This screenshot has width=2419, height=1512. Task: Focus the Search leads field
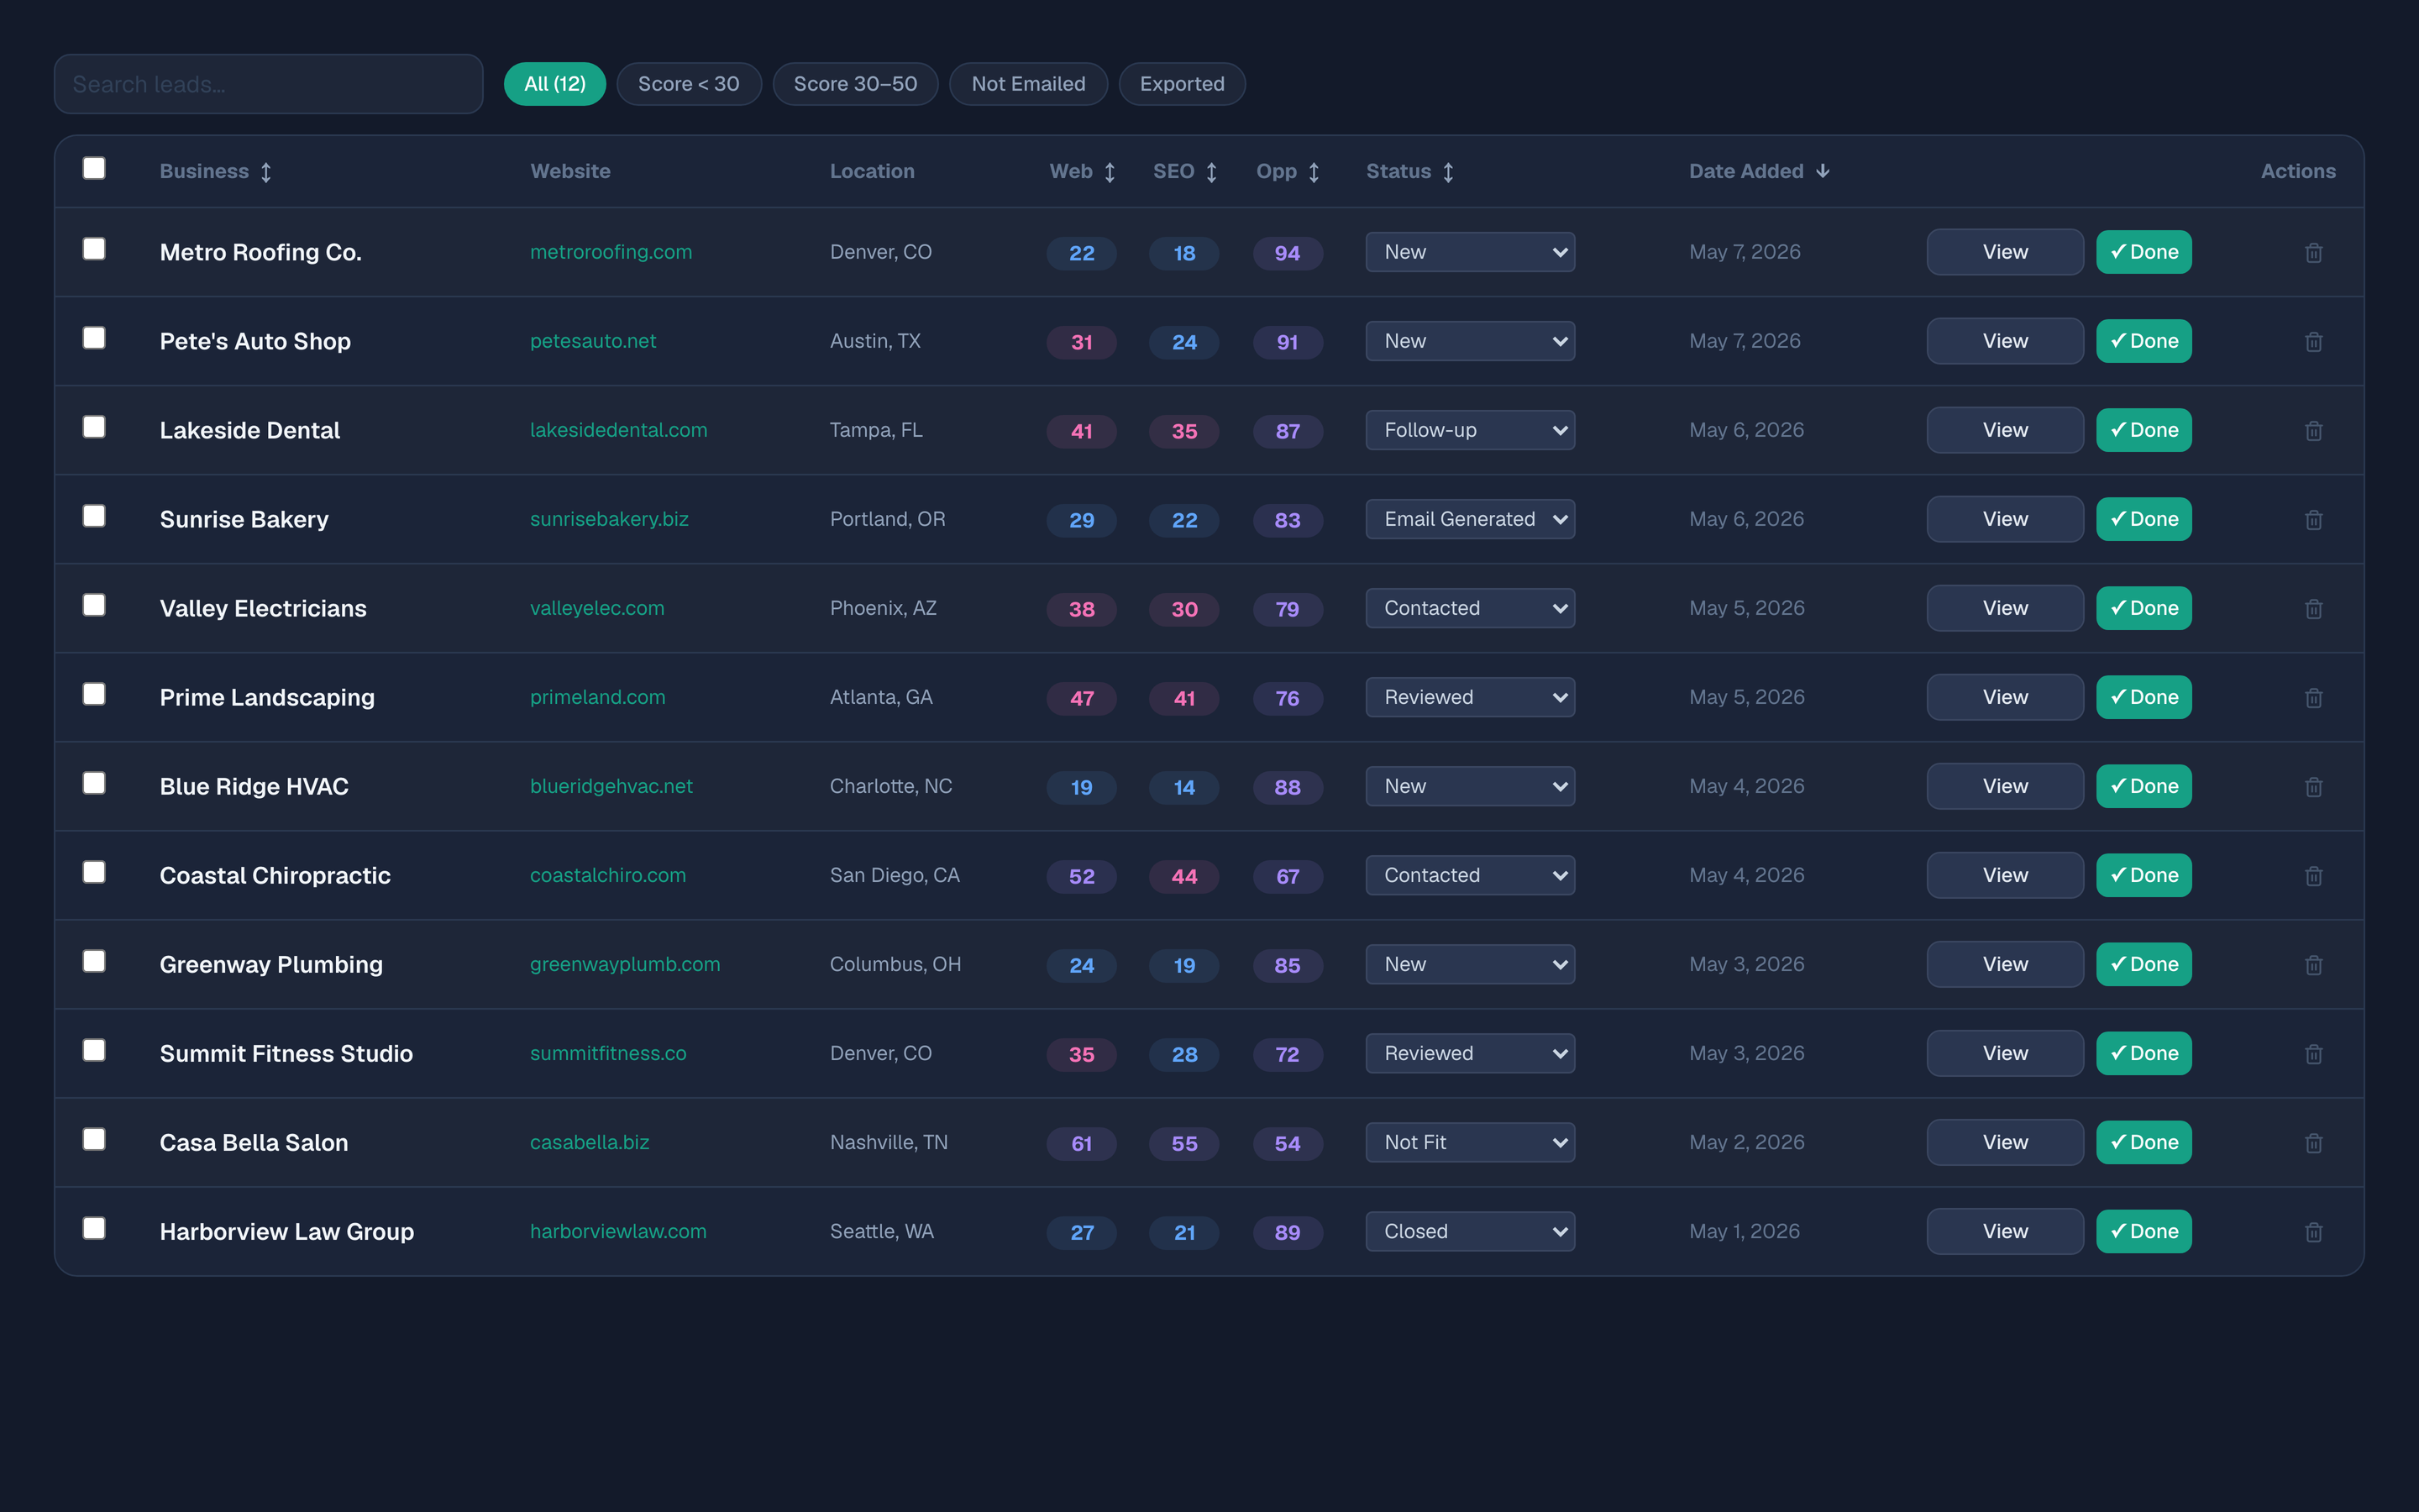[x=269, y=84]
